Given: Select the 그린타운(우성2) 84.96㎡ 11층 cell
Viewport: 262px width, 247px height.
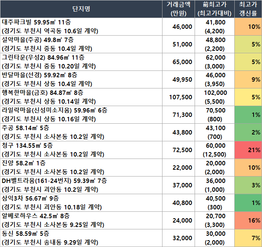Looking at the screenshot, I should click(81, 62).
